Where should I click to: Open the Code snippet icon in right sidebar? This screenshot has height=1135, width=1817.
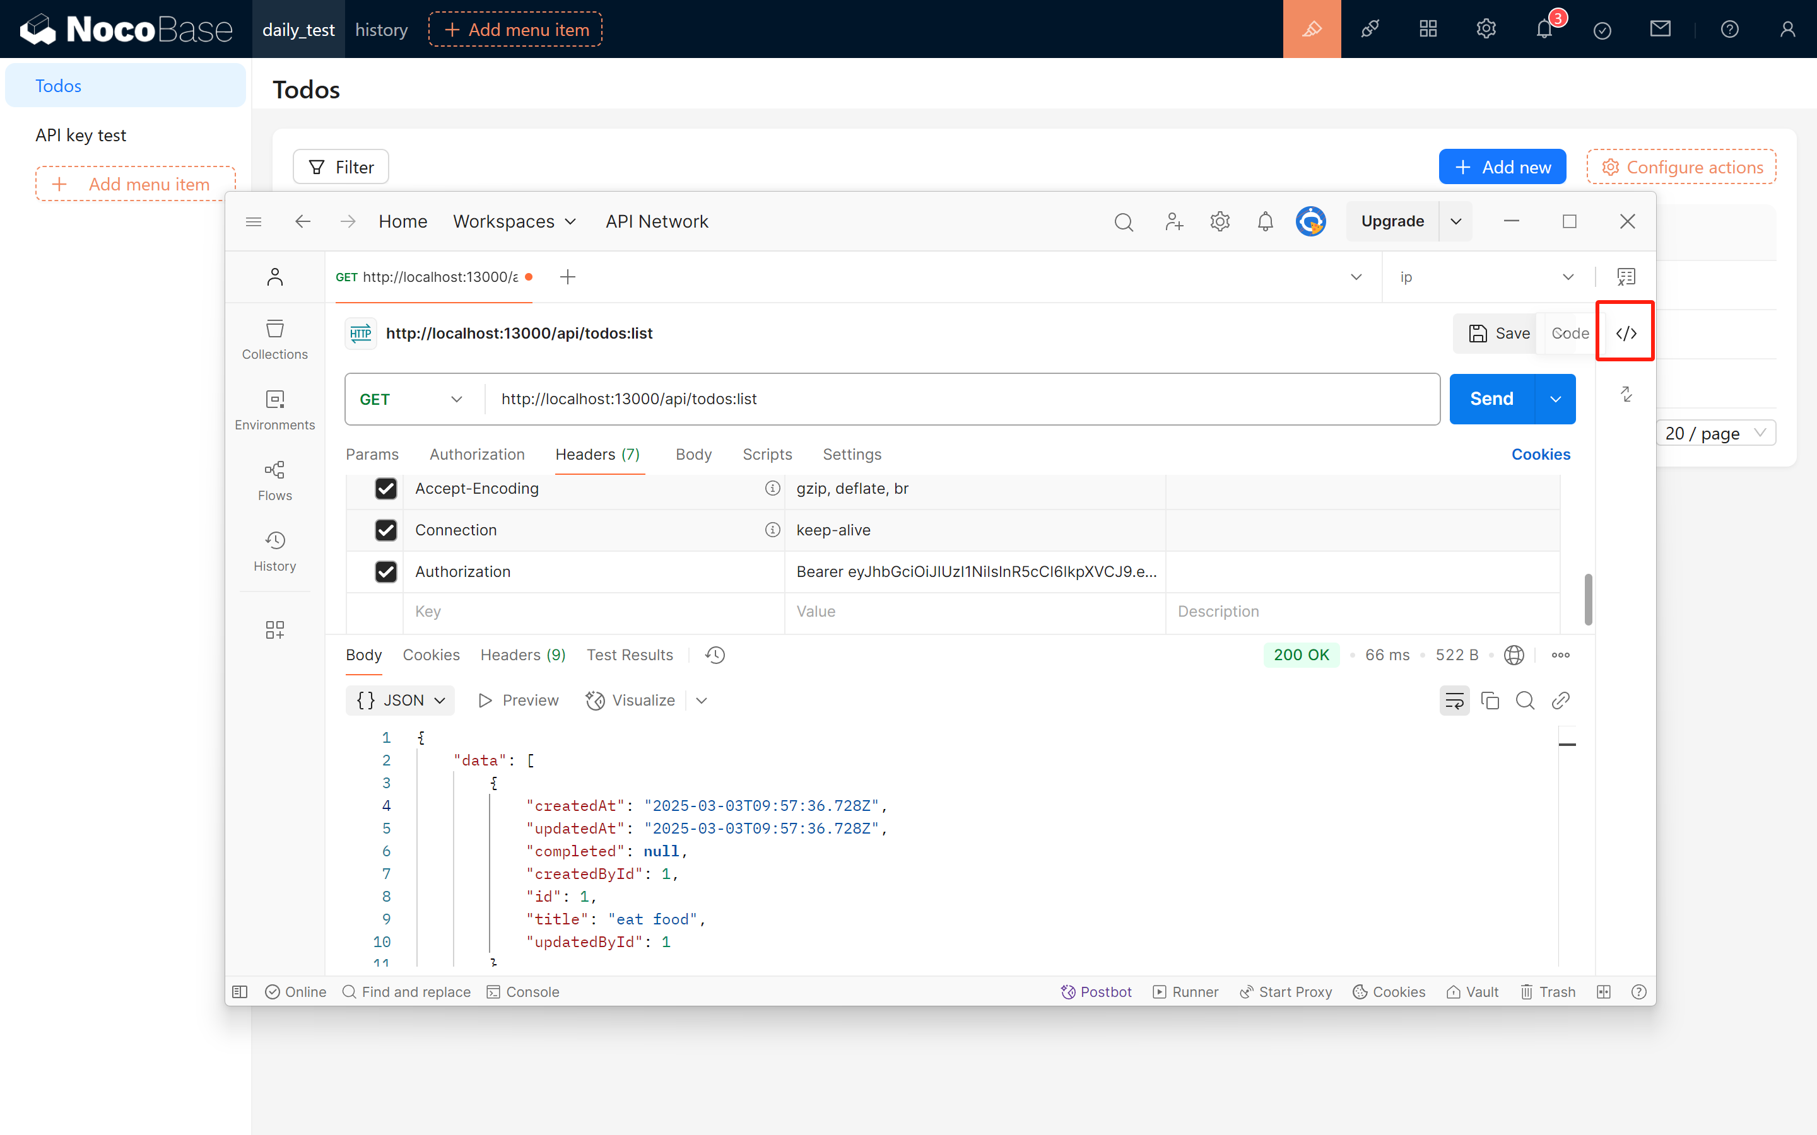[1626, 334]
